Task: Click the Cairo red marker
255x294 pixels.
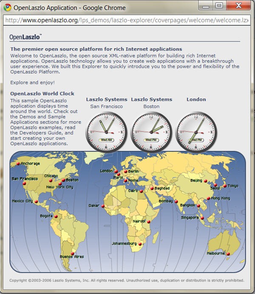Action: (x=142, y=191)
